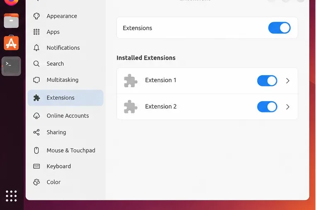Select Extensions label in sidebar
The image size is (316, 210).
click(61, 98)
